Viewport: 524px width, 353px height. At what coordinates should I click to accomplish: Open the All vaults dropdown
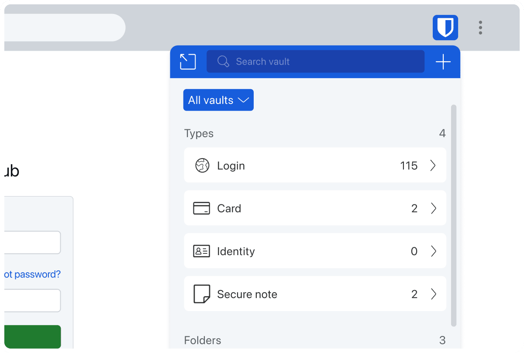pos(218,100)
